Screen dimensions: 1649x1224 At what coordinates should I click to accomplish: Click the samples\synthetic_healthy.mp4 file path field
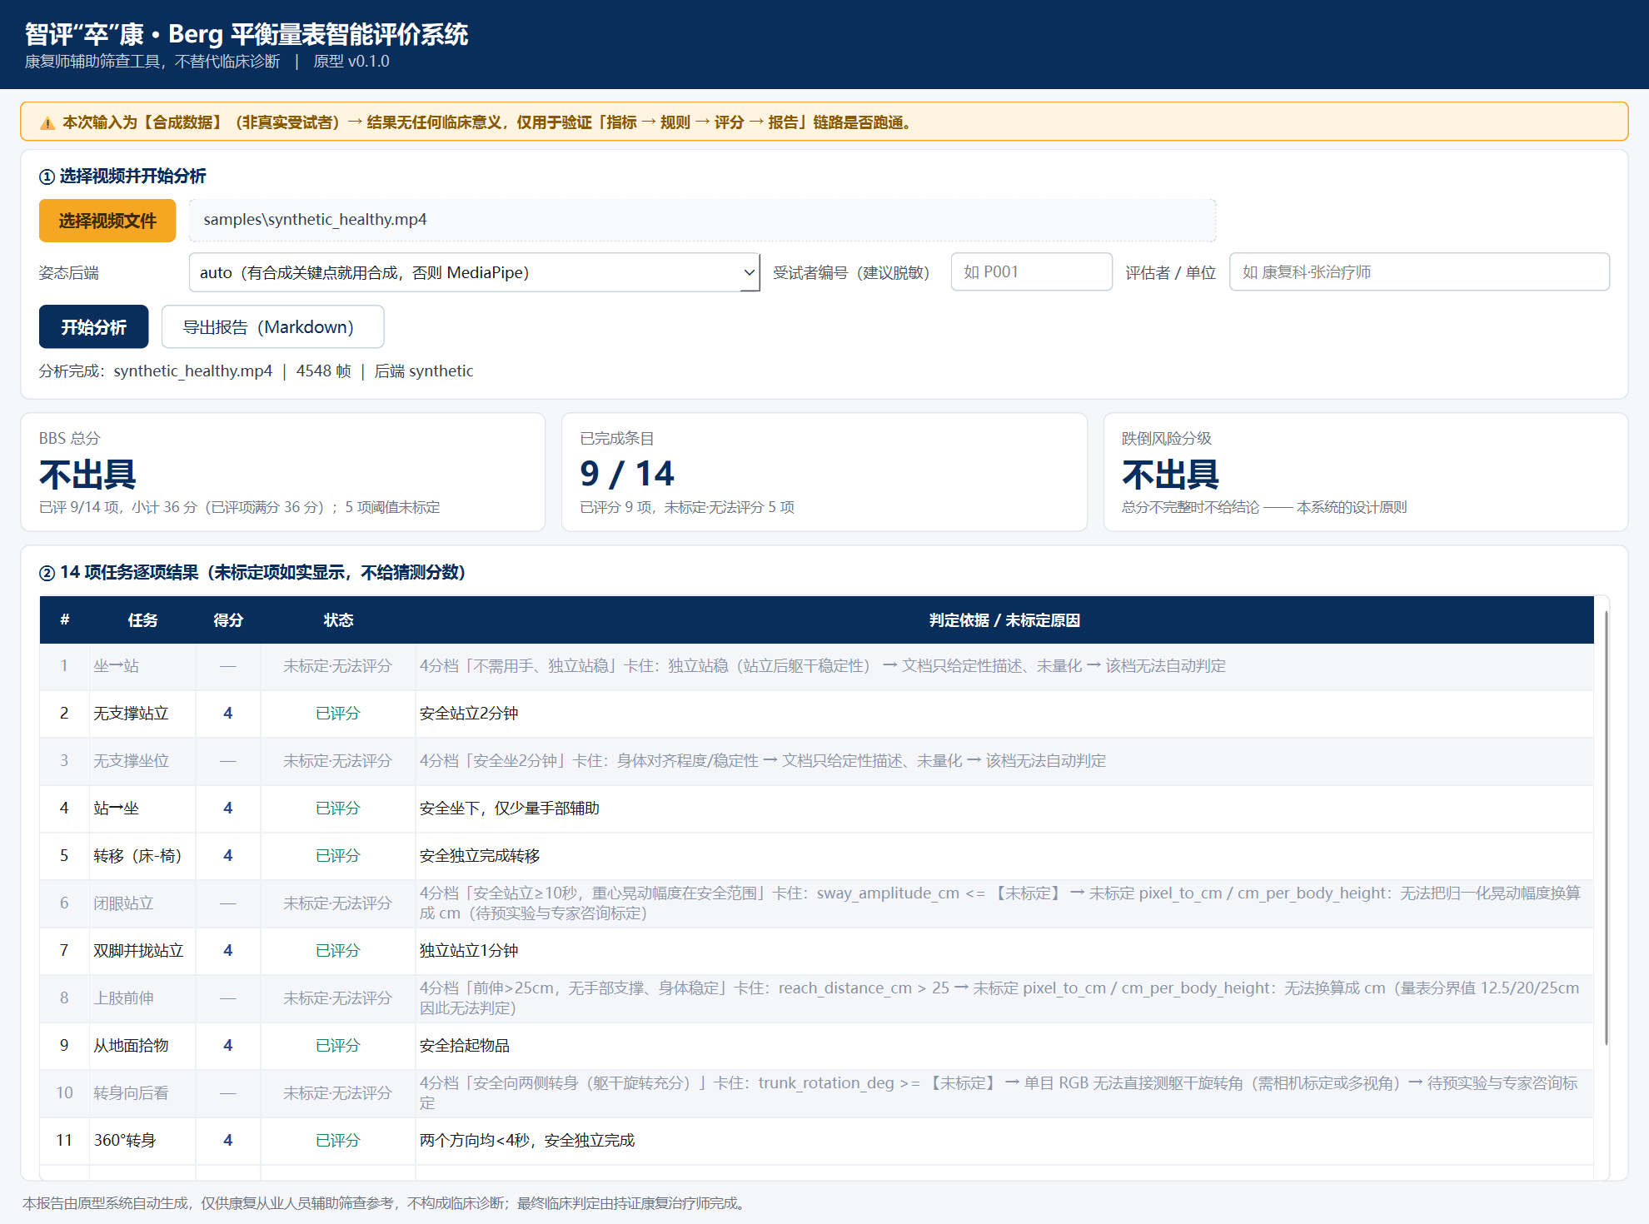coord(702,220)
